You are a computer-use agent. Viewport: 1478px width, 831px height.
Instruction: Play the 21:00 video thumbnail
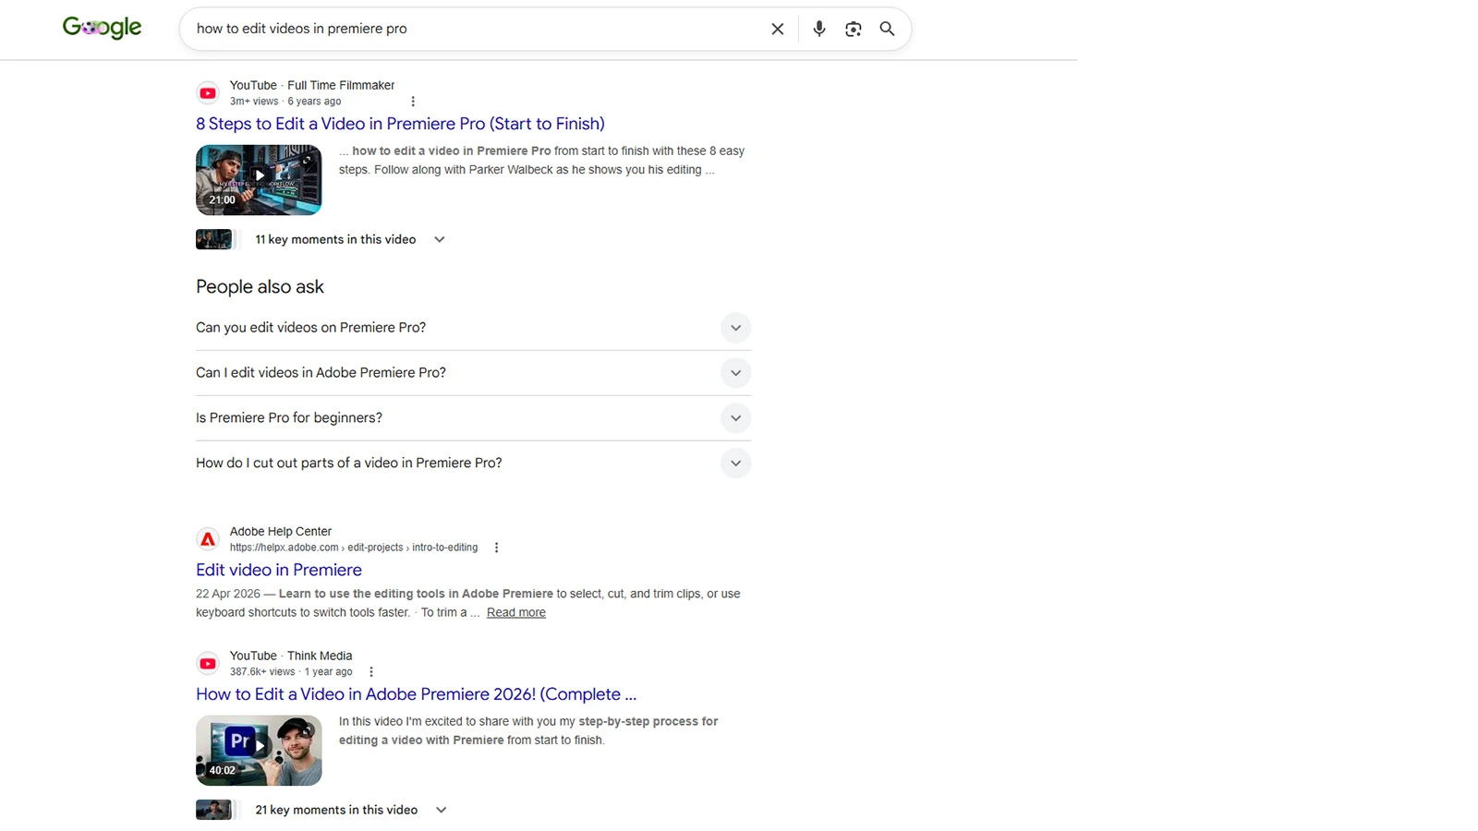(x=259, y=180)
